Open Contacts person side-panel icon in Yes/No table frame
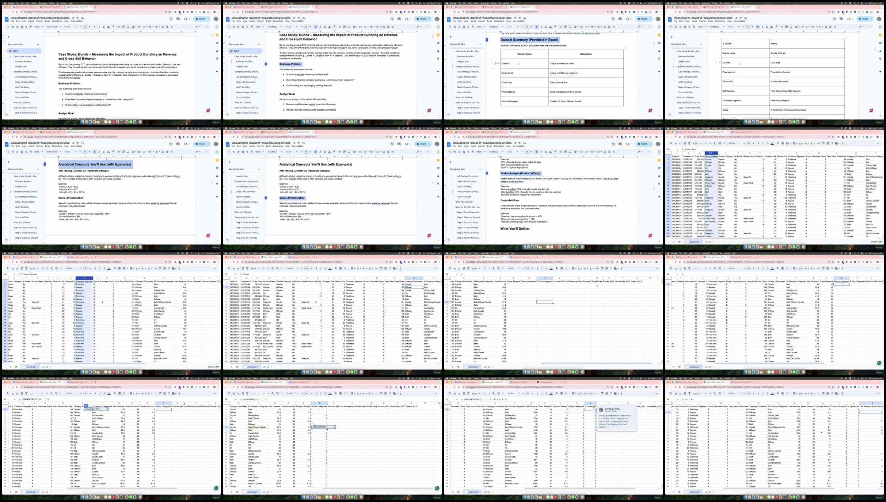This screenshot has height=502, width=886. pyautogui.click(x=881, y=51)
